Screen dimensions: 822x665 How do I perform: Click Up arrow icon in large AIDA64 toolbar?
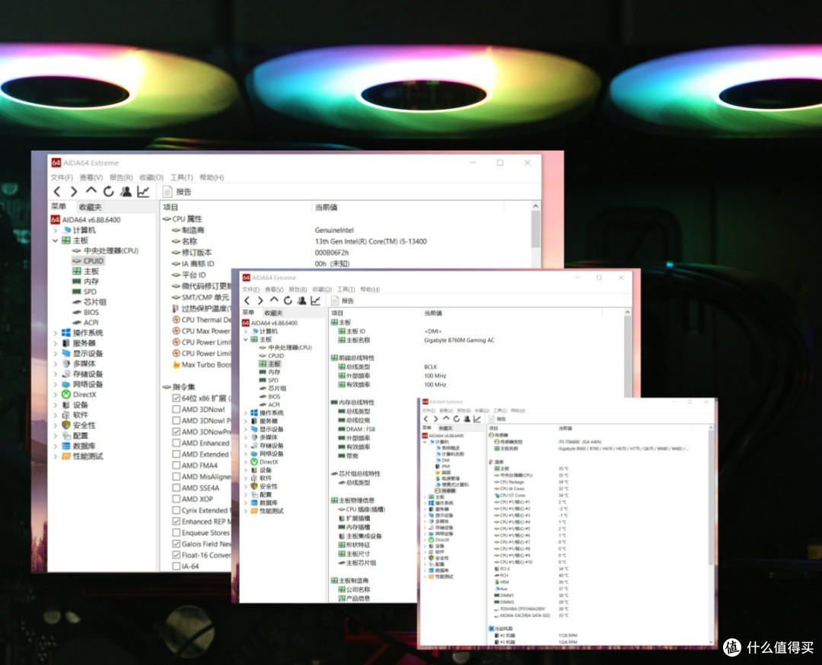click(x=91, y=191)
